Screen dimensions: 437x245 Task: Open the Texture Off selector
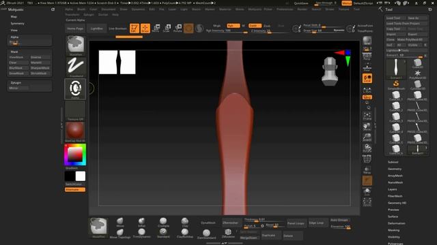75,110
